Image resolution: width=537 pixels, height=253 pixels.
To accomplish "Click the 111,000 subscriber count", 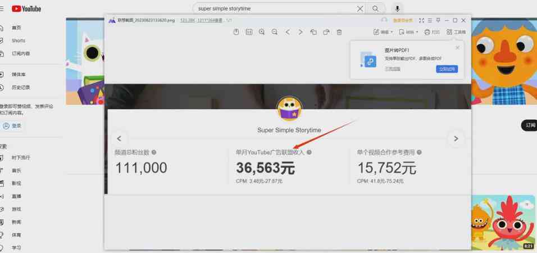I will click(x=141, y=168).
